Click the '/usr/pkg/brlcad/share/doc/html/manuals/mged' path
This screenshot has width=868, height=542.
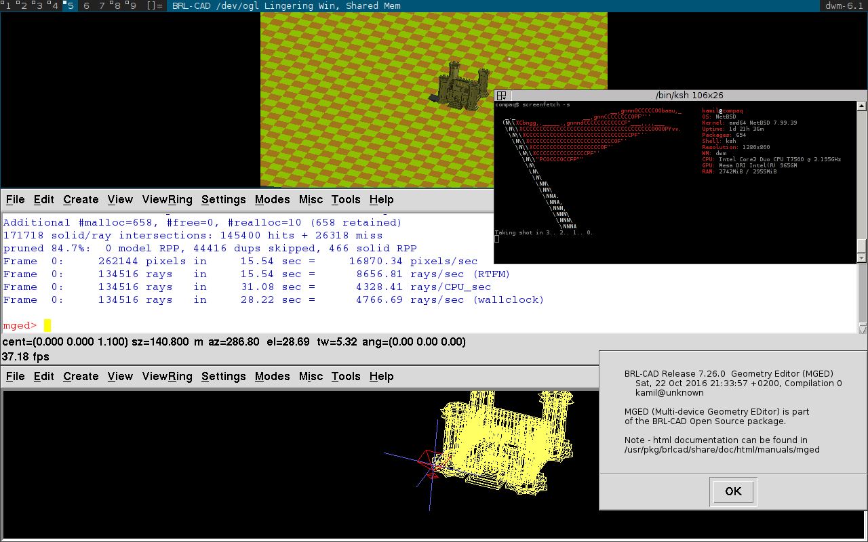[722, 450]
